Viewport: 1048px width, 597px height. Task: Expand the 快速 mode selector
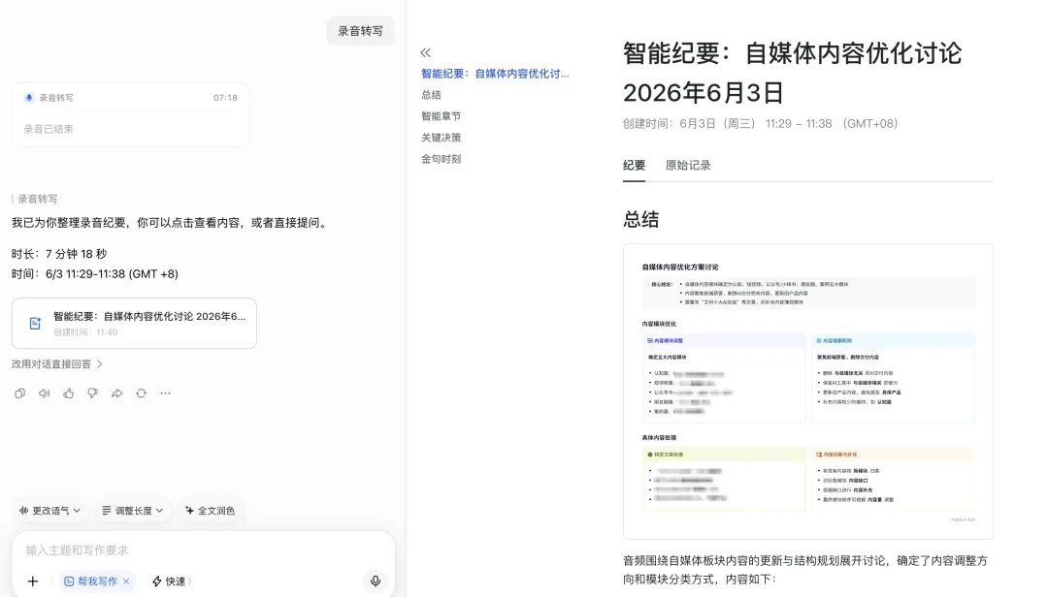click(x=172, y=581)
